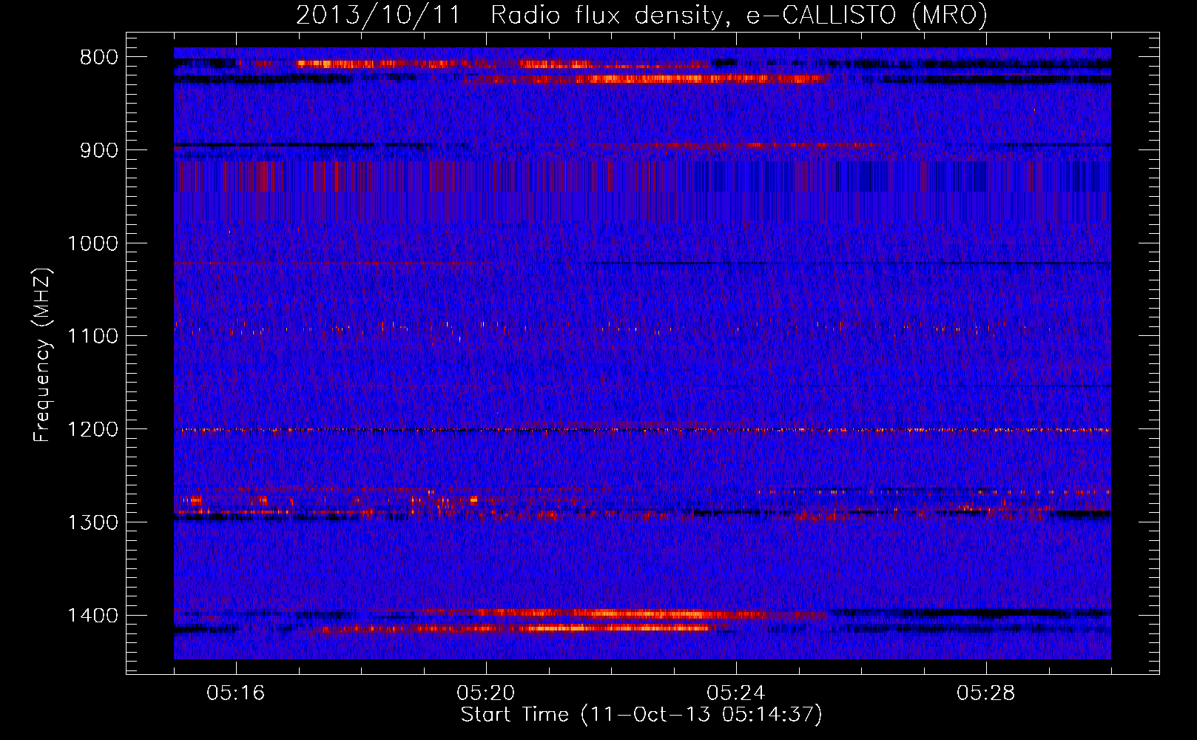This screenshot has height=740, width=1197.
Task: Click the 05:24 time tick label
Action: pos(736,693)
